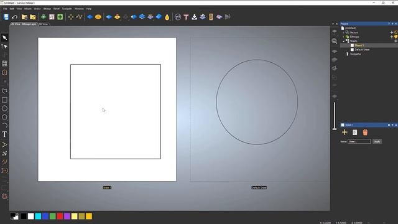Pick the Create Rectangle tool
The height and width of the screenshot is (224, 398).
click(x=4, y=100)
